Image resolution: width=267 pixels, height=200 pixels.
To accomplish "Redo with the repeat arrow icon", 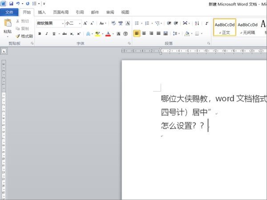I will 28,4.
